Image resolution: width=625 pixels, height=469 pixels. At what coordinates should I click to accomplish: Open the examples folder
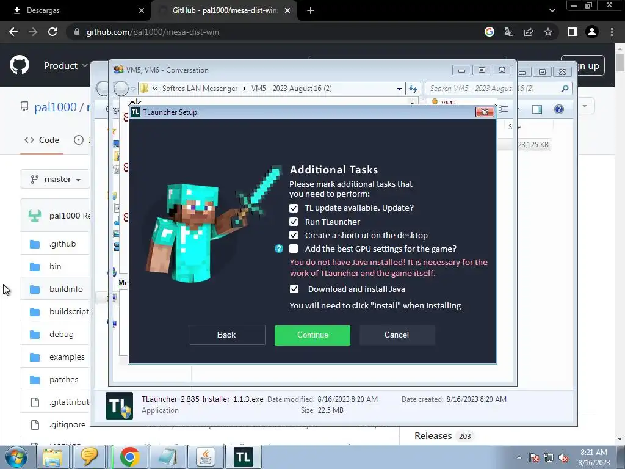tap(67, 357)
